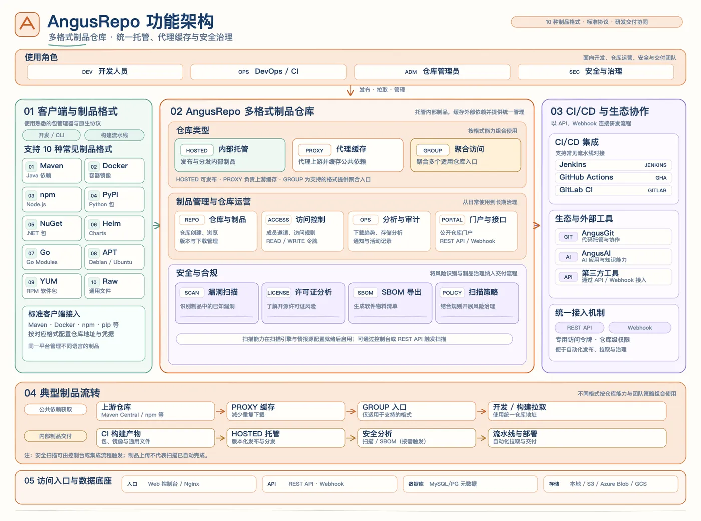Select the 03 npm format card

[x=52, y=199]
